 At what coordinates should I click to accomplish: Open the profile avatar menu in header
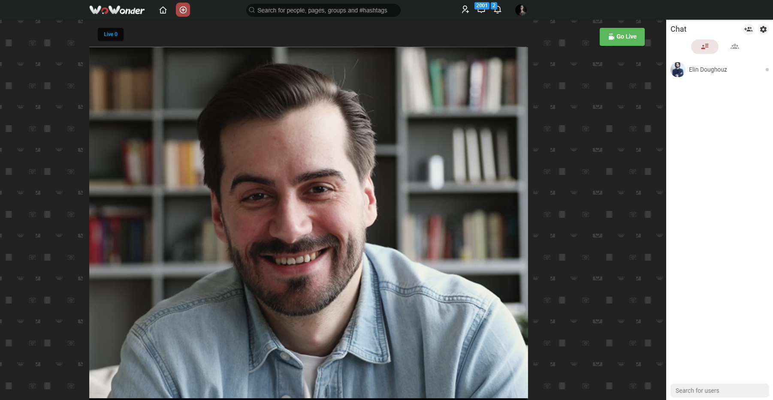[521, 10]
